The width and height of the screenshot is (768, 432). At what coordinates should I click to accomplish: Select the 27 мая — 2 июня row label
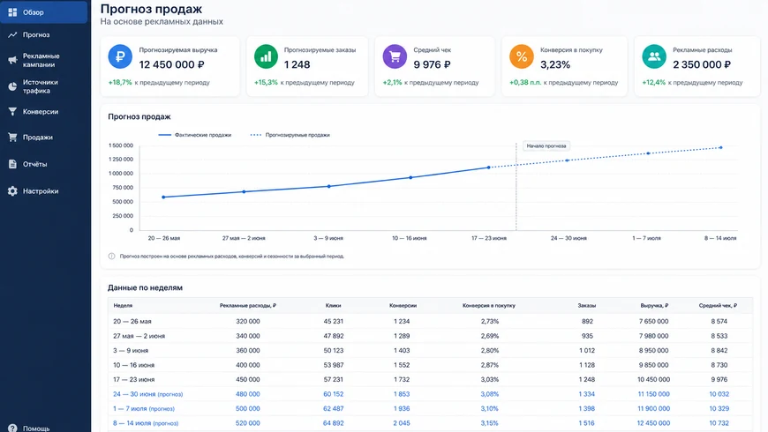[x=139, y=336]
